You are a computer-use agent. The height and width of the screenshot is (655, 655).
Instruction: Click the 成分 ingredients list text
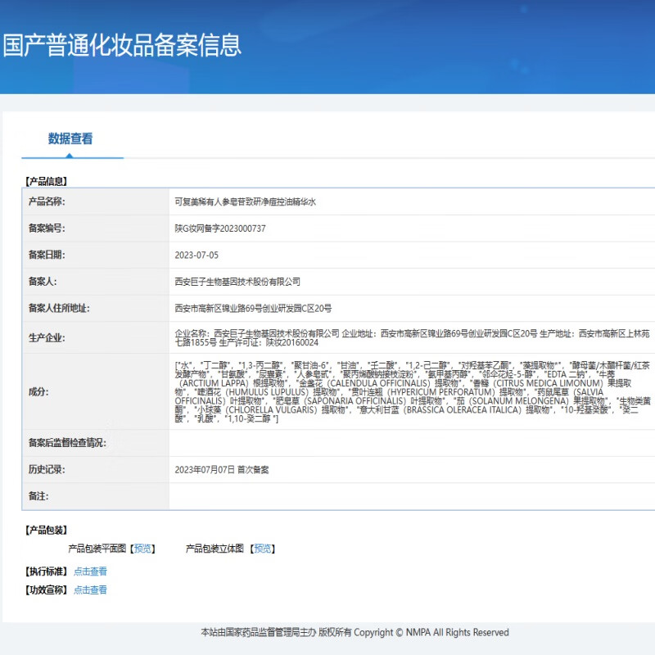pyautogui.click(x=409, y=391)
